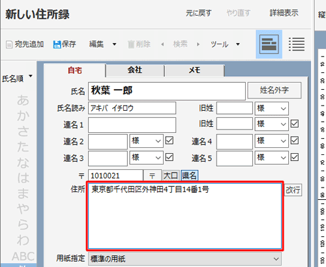Viewport: 326px width, 267px height.
Task: Open honorific dropdown in 連名1 row
Action: (x=272, y=124)
